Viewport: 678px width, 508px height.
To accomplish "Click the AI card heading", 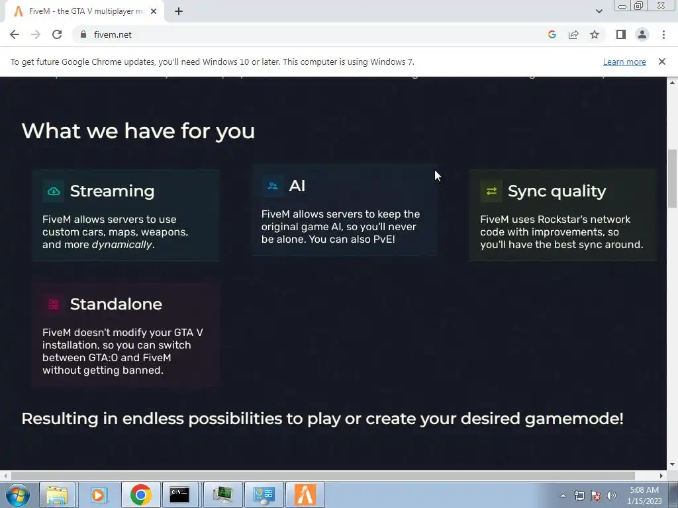I will tap(297, 186).
